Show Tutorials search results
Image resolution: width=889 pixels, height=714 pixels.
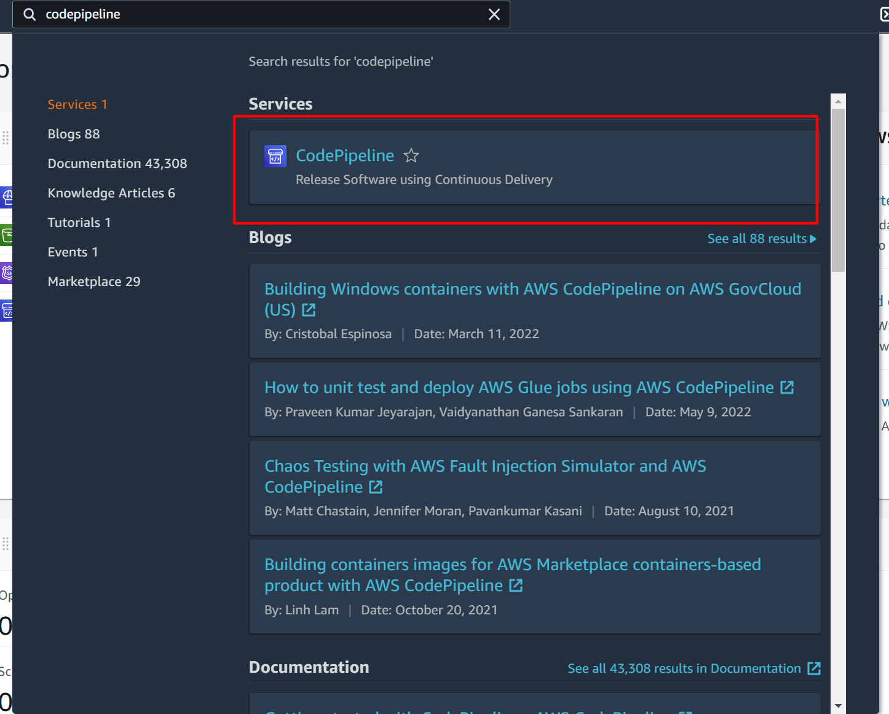(x=79, y=222)
